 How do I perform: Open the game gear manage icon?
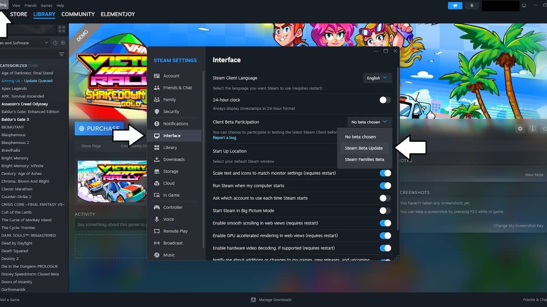point(520,129)
